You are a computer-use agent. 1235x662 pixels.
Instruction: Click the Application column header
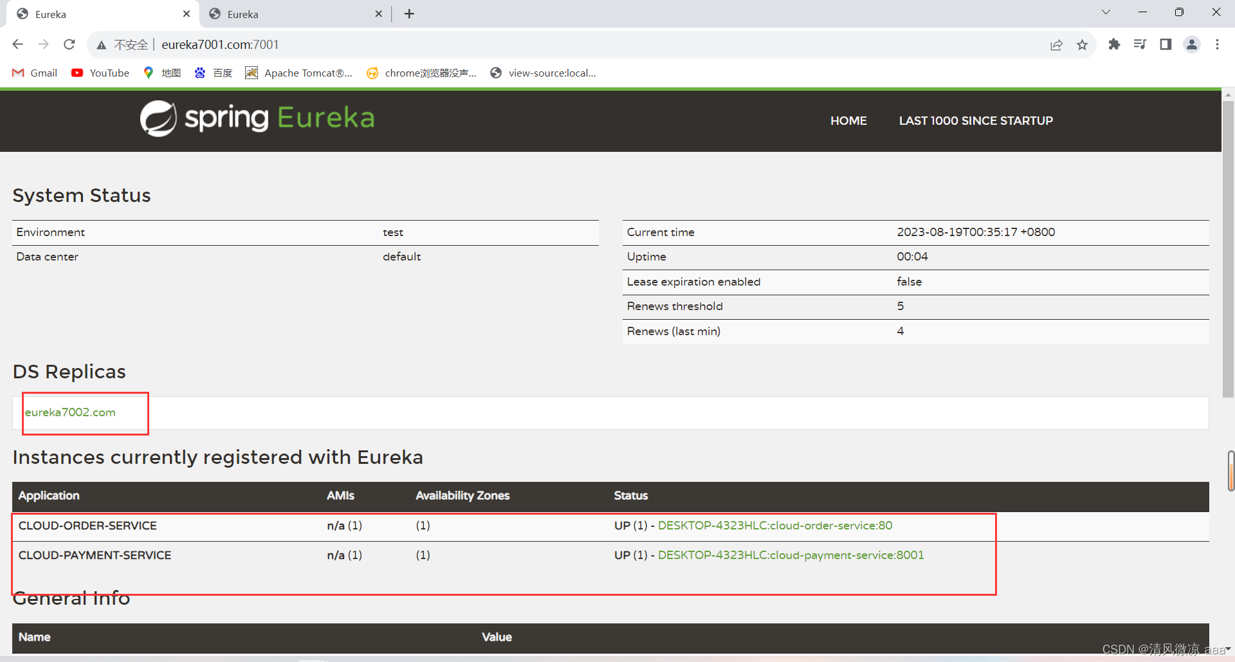coord(49,495)
